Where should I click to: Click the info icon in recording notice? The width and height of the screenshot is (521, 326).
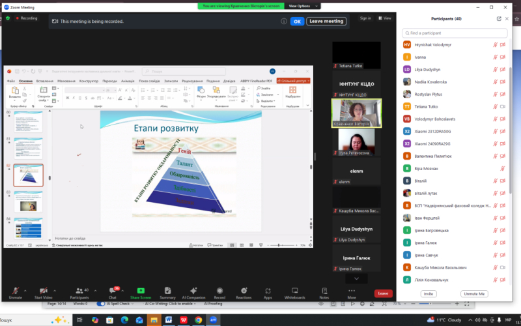[x=284, y=22]
